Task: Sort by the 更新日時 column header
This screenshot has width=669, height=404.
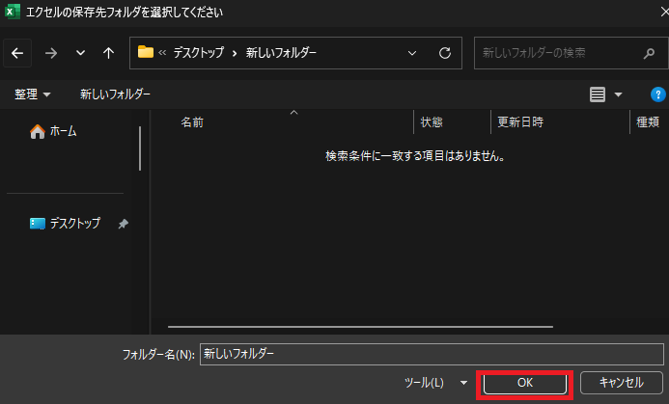Action: (519, 122)
